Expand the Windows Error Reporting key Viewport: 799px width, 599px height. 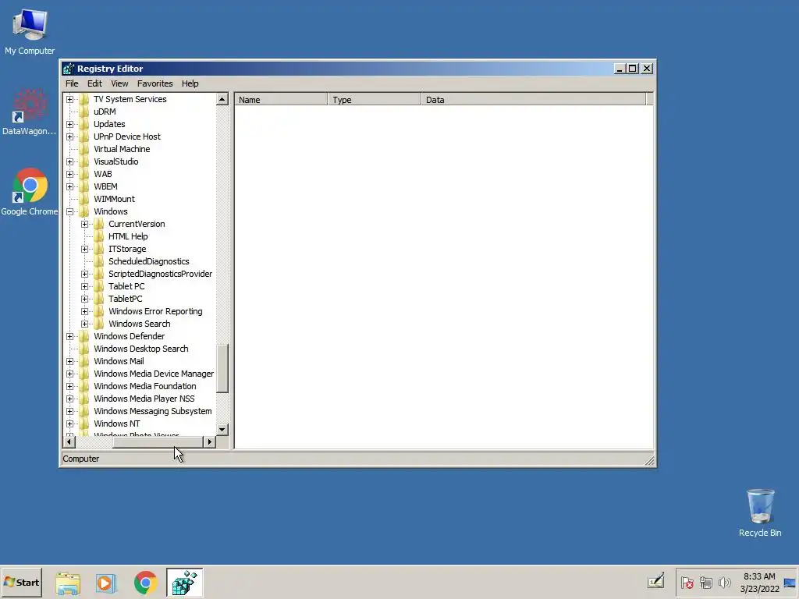(x=84, y=311)
